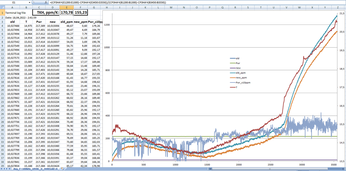The height and width of the screenshot is (171, 346).
Task: Select cell containing 10,015006
Action: [x=52, y=26]
